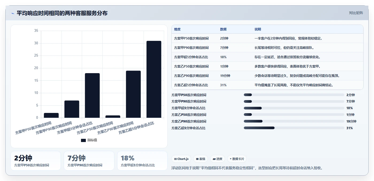
Task: Click the y-axis tick label 35
Action: (x=36, y=31)
